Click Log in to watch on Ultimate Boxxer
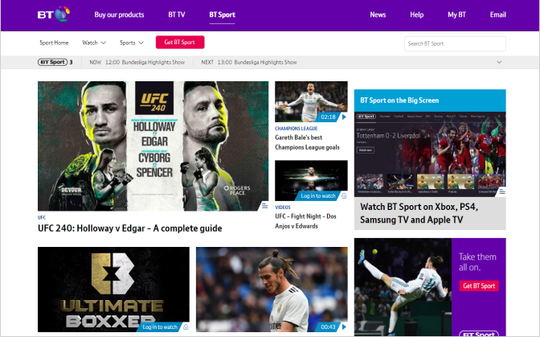 [x=160, y=327]
